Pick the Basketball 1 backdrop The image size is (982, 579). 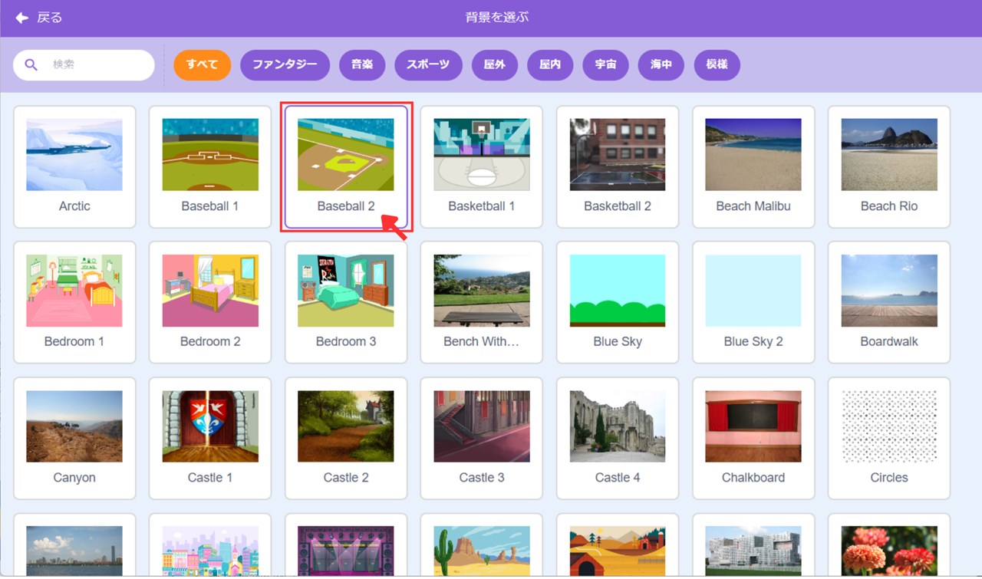click(482, 167)
